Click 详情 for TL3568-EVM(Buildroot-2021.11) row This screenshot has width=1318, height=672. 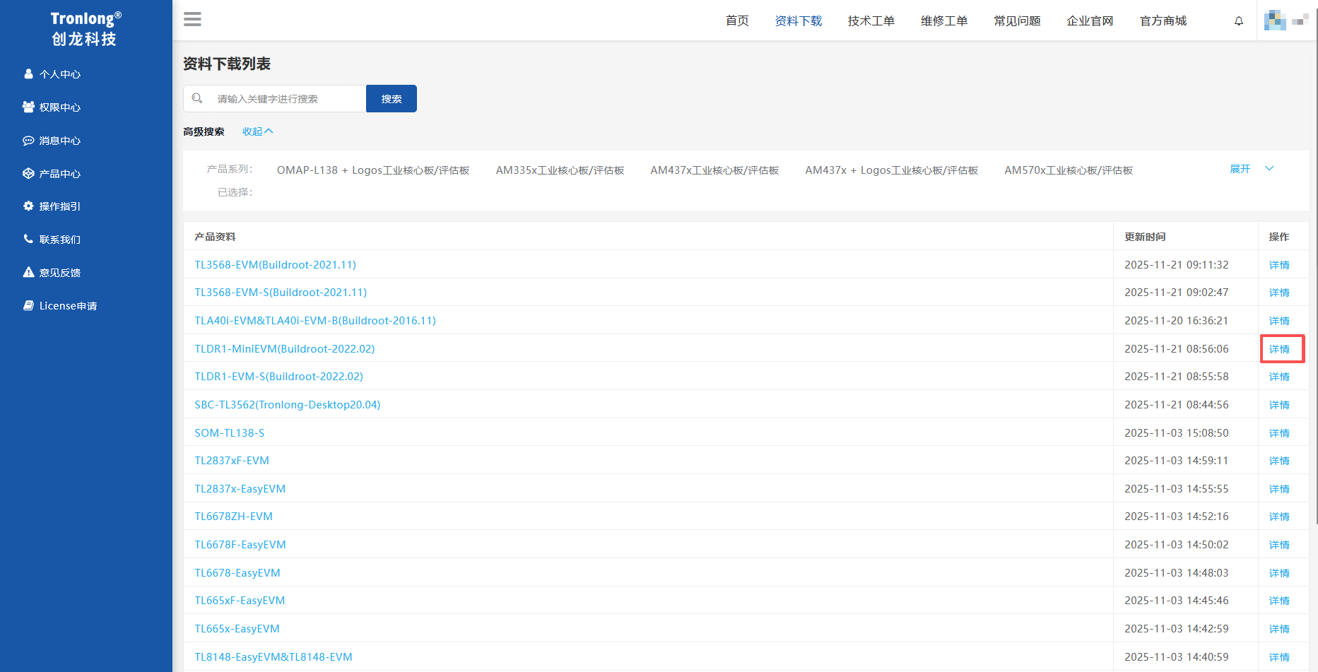click(1279, 265)
